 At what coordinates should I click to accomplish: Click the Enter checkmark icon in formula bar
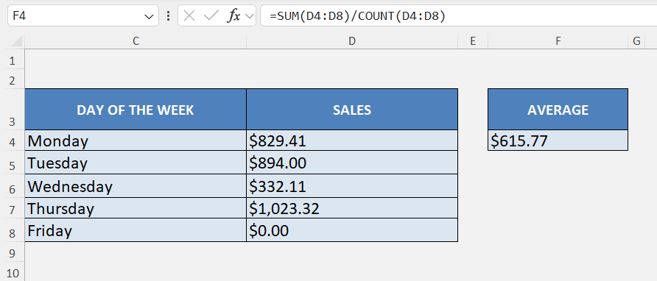tap(211, 16)
